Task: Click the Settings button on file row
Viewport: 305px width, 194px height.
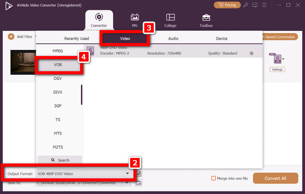Action: pyautogui.click(x=277, y=69)
